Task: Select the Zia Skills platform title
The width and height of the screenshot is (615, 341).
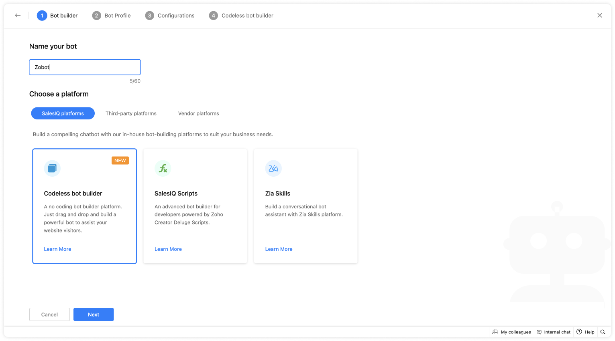Action: [x=278, y=194]
